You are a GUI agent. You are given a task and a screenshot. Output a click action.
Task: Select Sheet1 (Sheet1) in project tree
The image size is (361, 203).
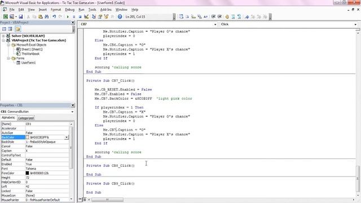[x=32, y=49]
